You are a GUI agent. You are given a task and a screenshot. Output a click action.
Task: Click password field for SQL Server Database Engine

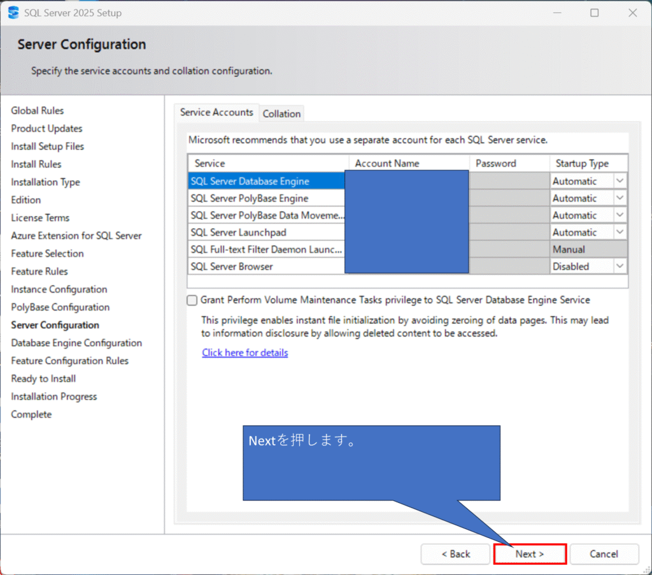(509, 181)
